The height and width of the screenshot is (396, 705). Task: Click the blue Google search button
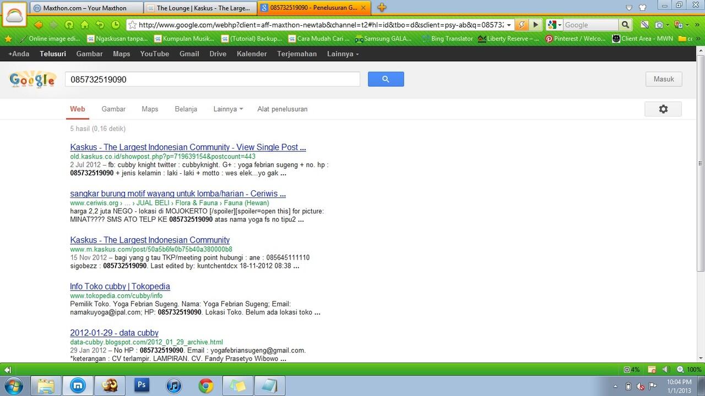[386, 79]
